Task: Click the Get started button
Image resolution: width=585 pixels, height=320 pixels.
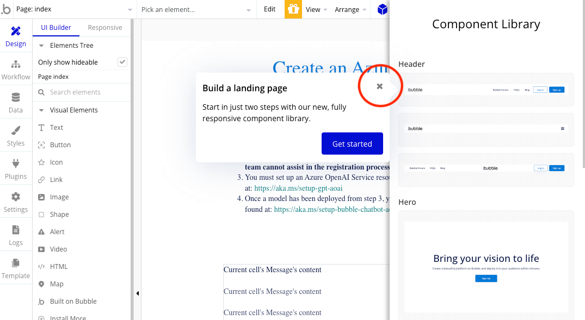Action: click(352, 143)
